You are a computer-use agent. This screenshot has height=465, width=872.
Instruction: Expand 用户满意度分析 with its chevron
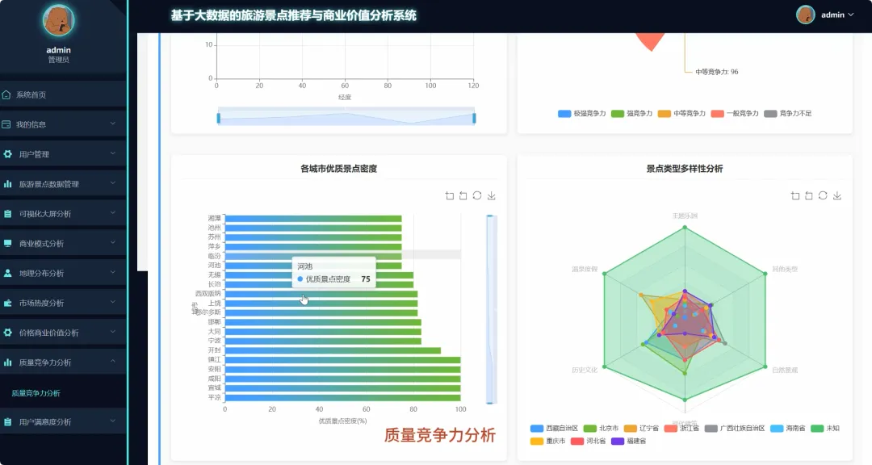click(113, 421)
